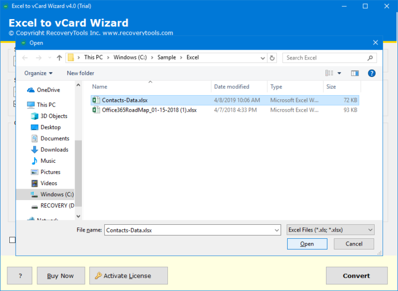The height and width of the screenshot is (291, 398).
Task: Refresh the Excel folder view
Action: click(x=272, y=58)
